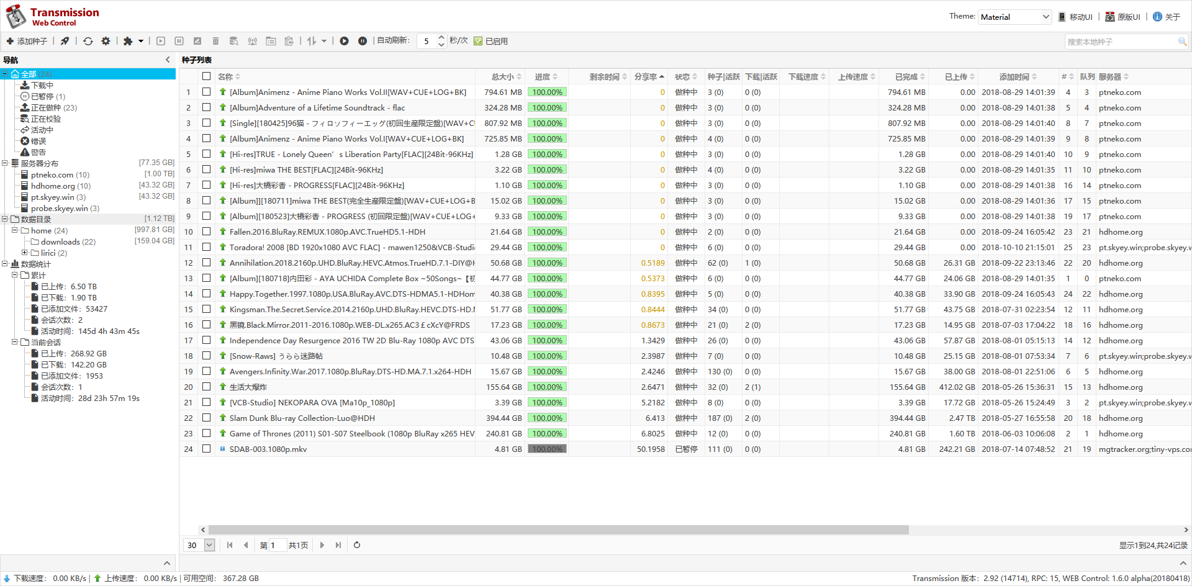Open the Theme dropdown showing Material
1192x586 pixels.
(x=1014, y=17)
